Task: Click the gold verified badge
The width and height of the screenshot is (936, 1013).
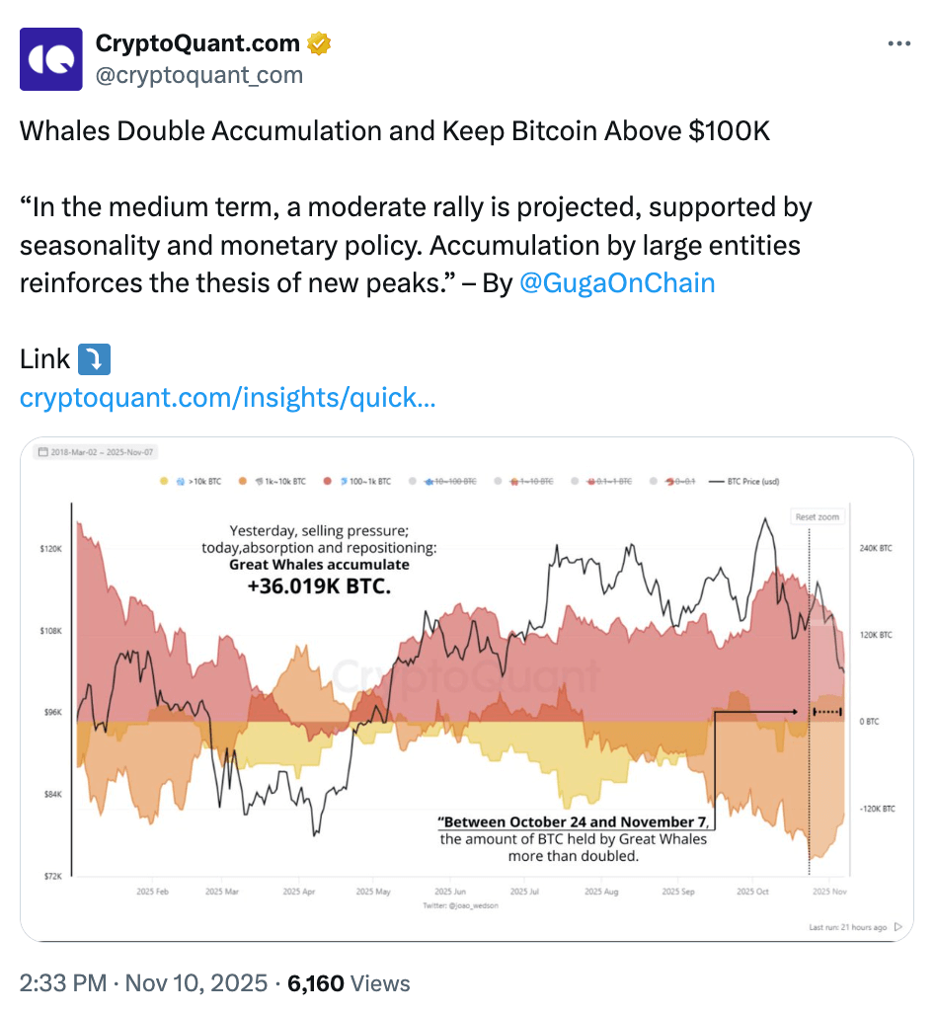Action: click(318, 43)
